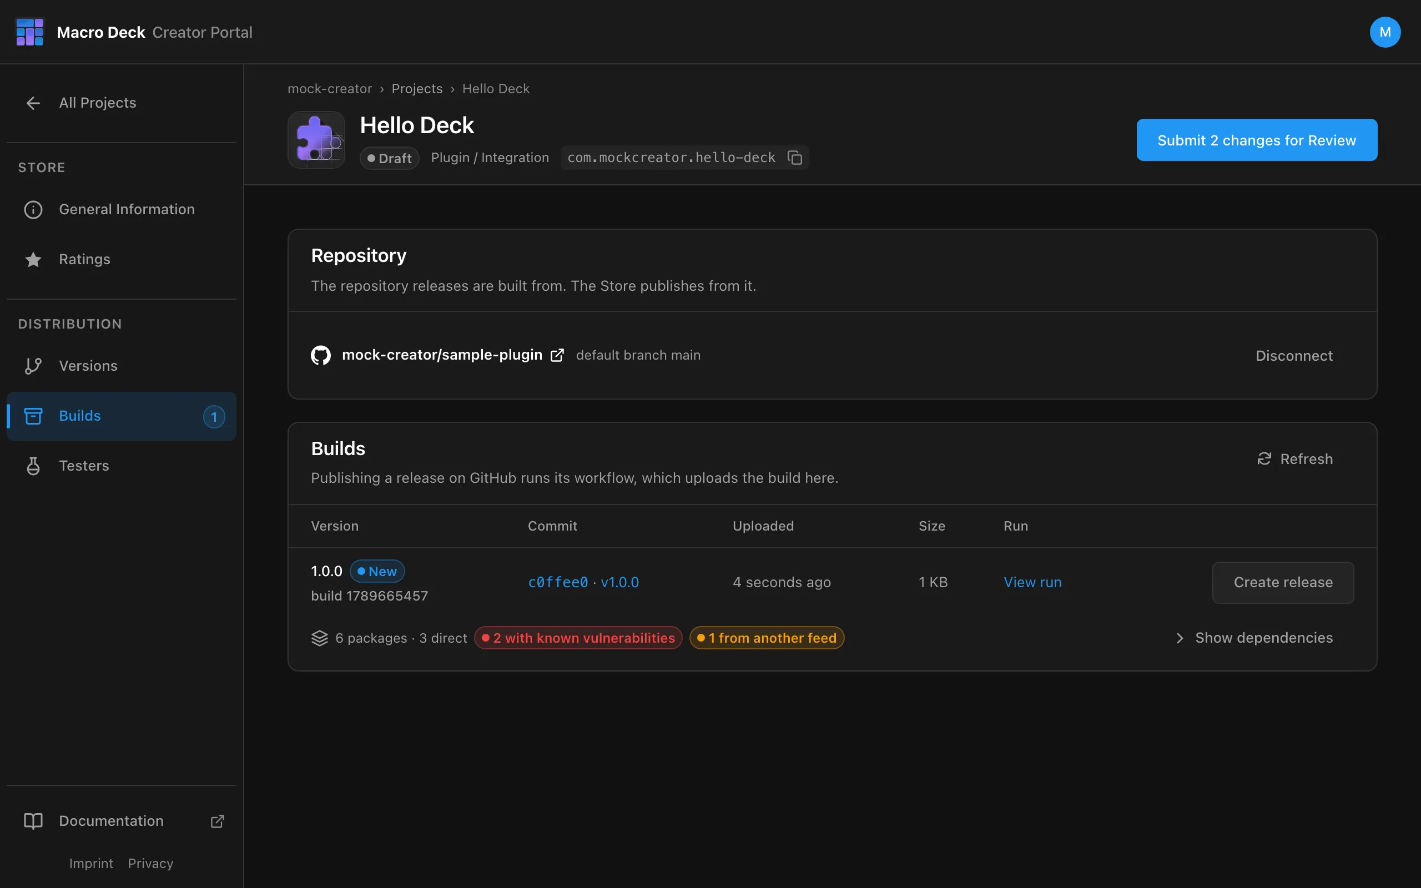Click the back arrow next to All Projects

coord(33,103)
